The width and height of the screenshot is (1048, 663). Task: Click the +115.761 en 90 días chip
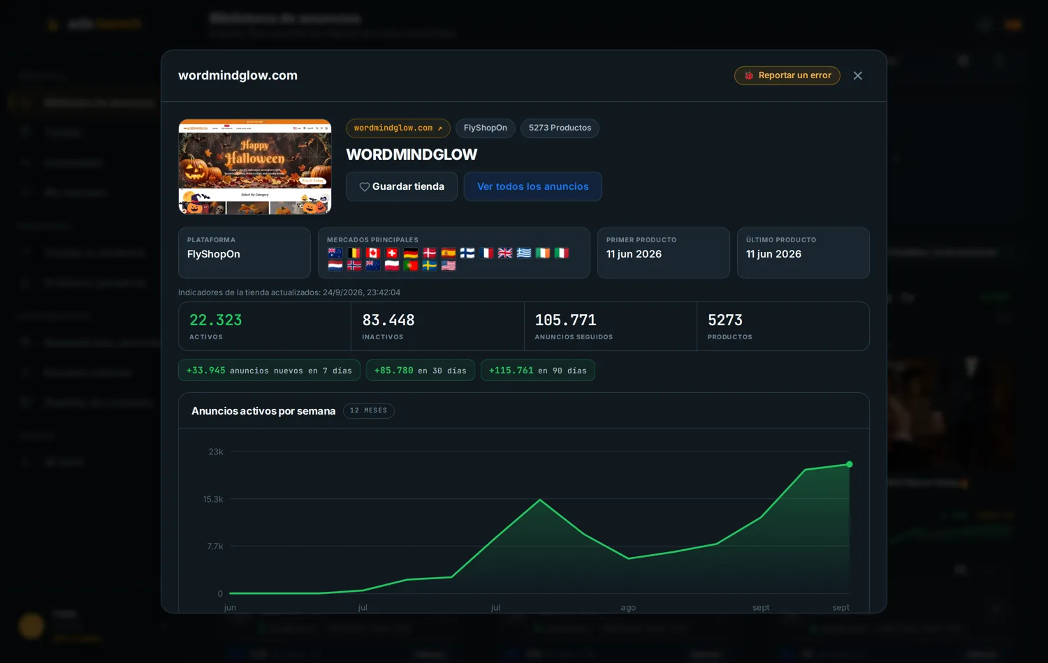click(538, 371)
